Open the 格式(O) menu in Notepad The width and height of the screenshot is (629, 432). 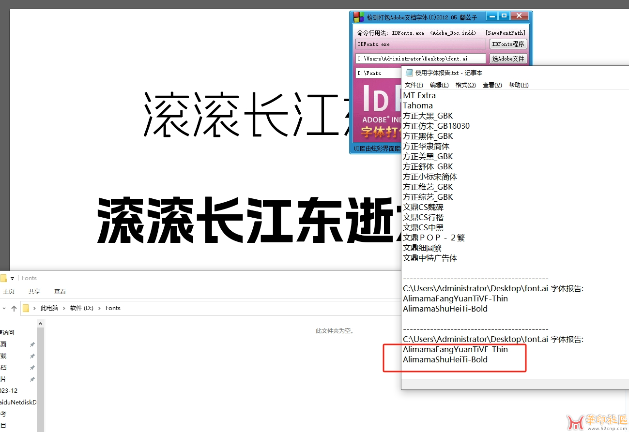click(465, 85)
